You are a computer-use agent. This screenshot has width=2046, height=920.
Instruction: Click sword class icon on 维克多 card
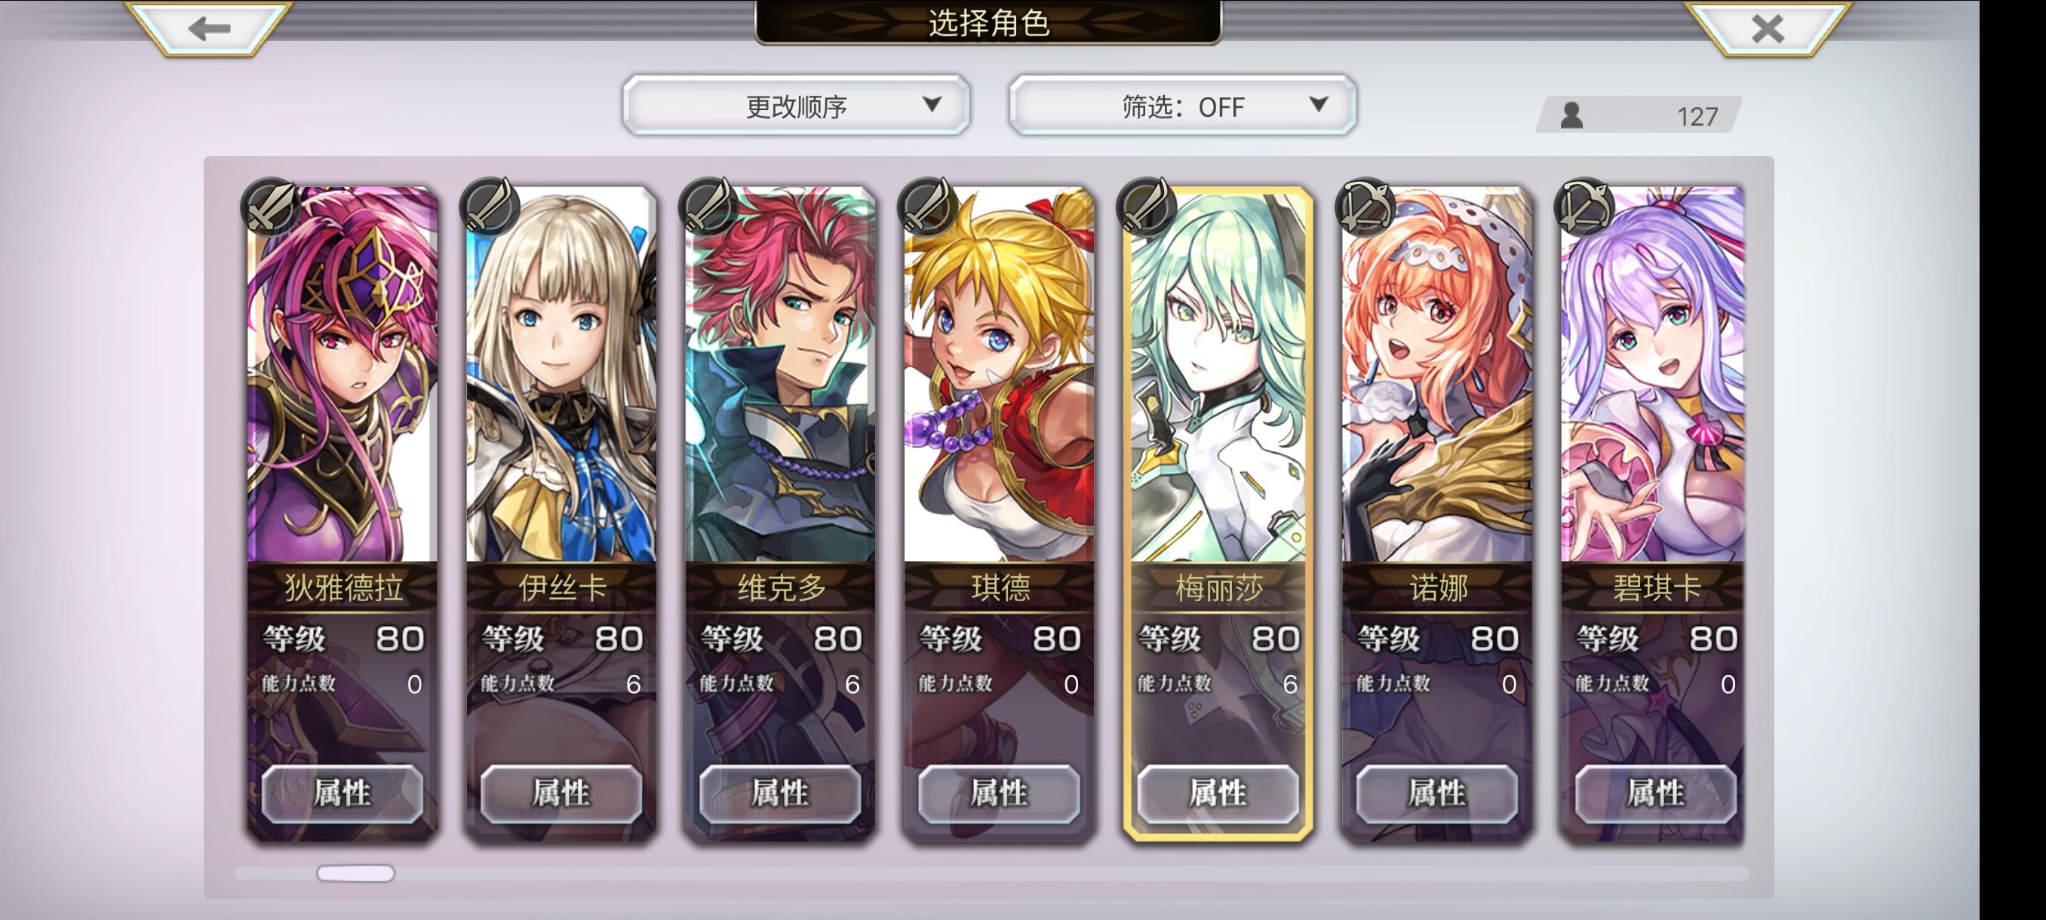coord(708,207)
